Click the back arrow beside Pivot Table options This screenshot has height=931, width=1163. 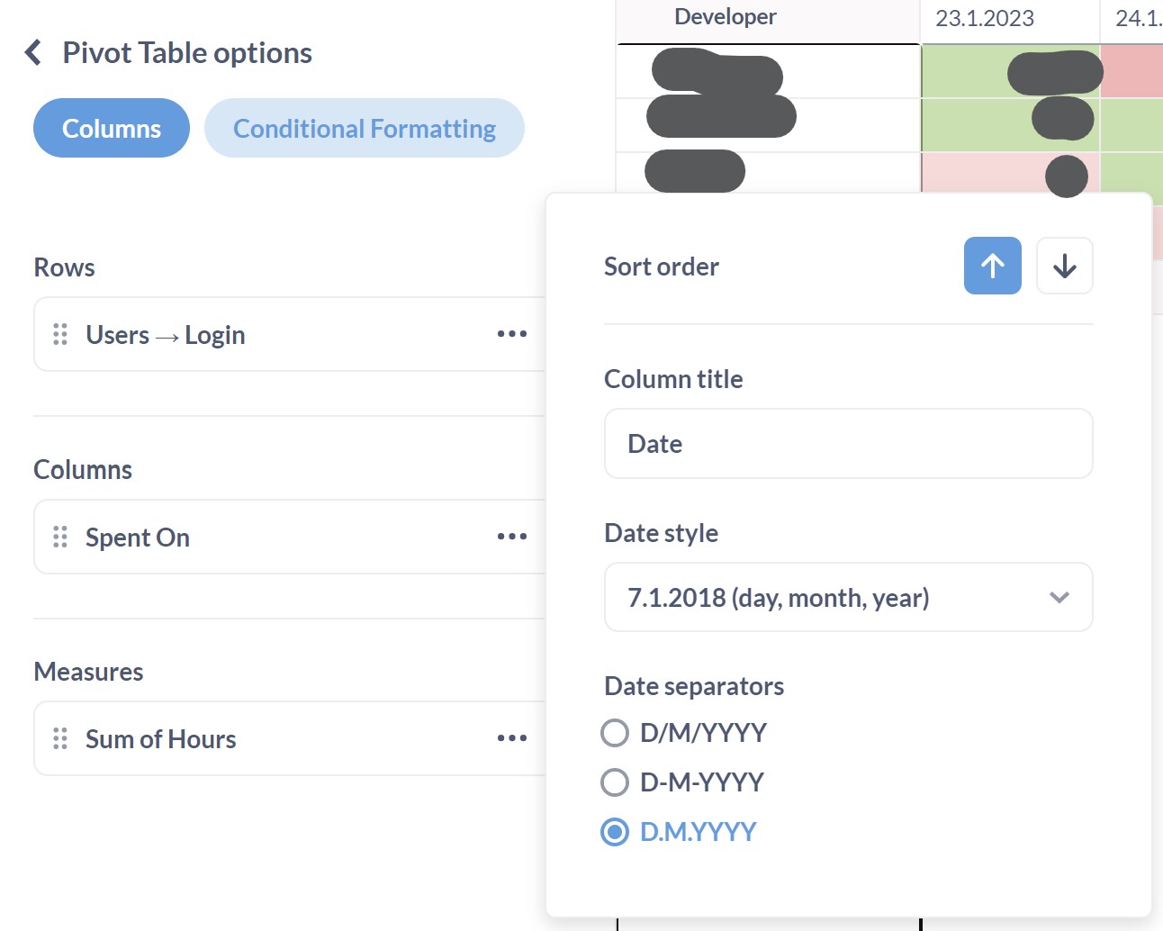pyautogui.click(x=32, y=52)
